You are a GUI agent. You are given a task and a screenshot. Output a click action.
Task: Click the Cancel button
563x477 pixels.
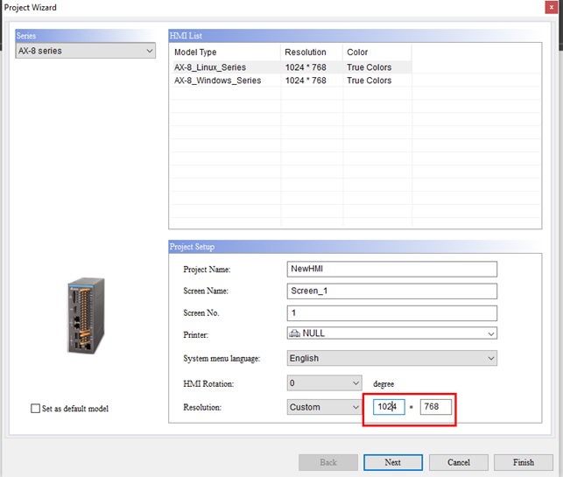(x=459, y=462)
